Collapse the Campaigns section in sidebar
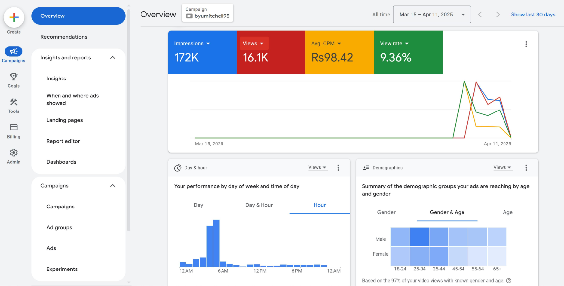Image resolution: width=564 pixels, height=286 pixels. (113, 186)
